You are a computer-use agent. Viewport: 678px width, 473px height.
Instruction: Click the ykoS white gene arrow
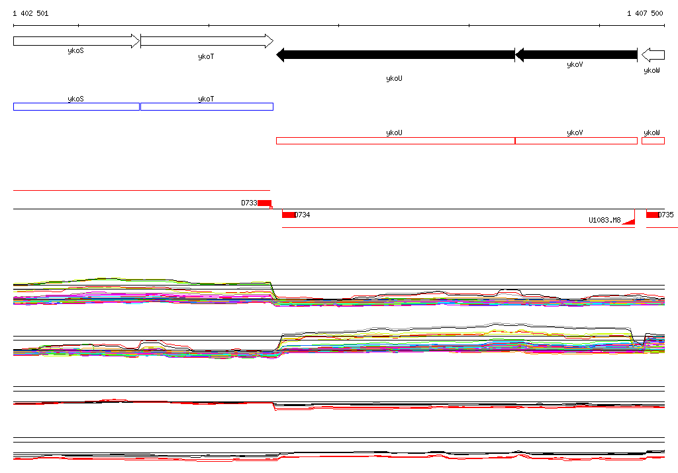pyautogui.click(x=77, y=41)
